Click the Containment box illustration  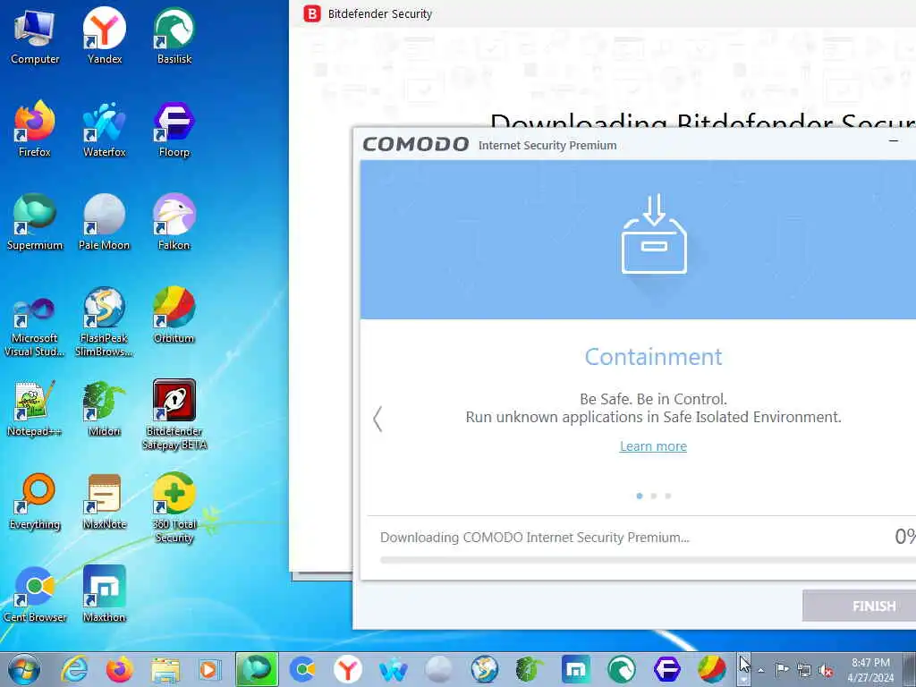coord(654,234)
